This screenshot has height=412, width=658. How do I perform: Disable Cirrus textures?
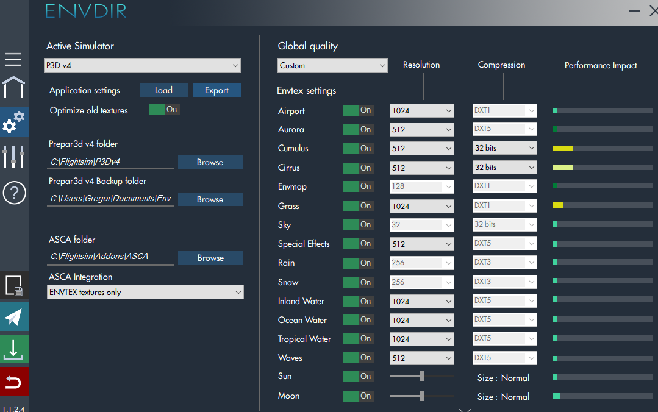pyautogui.click(x=358, y=168)
